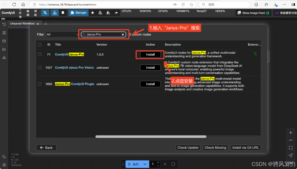
Task: Click the browser 搜索 search box
Action: pos(224,4)
